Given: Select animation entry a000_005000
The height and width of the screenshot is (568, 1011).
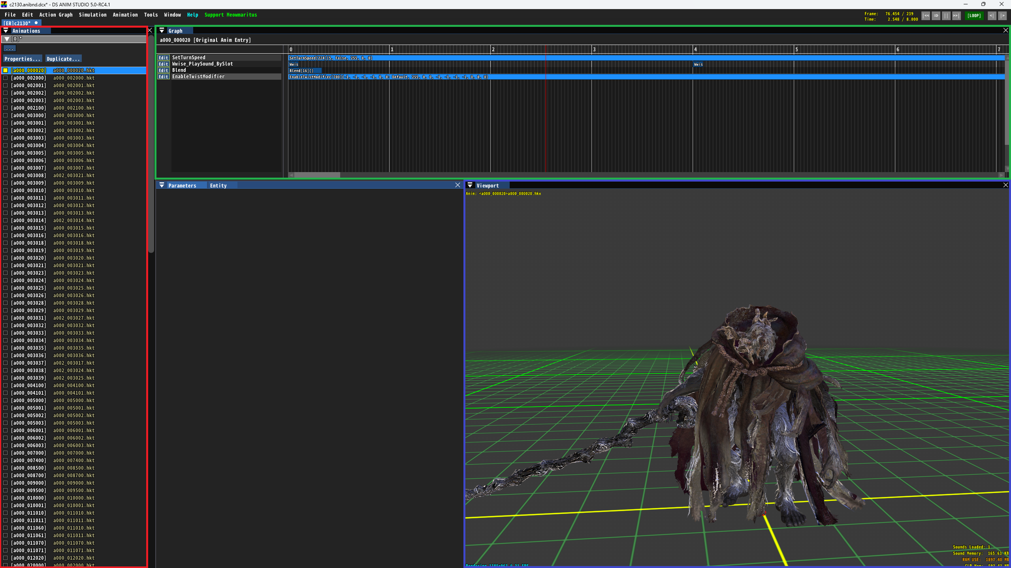Looking at the screenshot, I should (x=74, y=400).
